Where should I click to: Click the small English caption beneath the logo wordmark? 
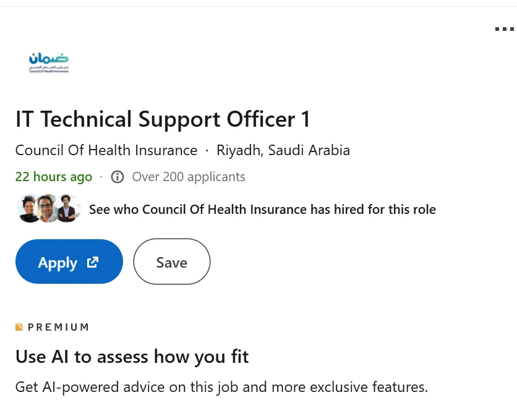coord(48,71)
